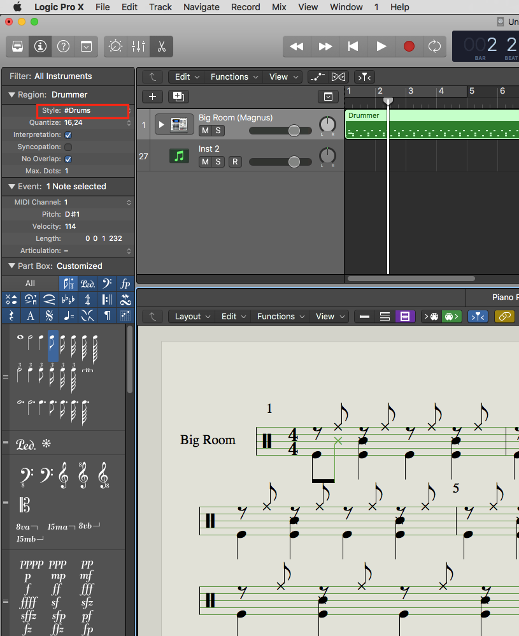Viewport: 519px width, 636px height.
Task: Toggle cycle mode
Action: [x=435, y=47]
